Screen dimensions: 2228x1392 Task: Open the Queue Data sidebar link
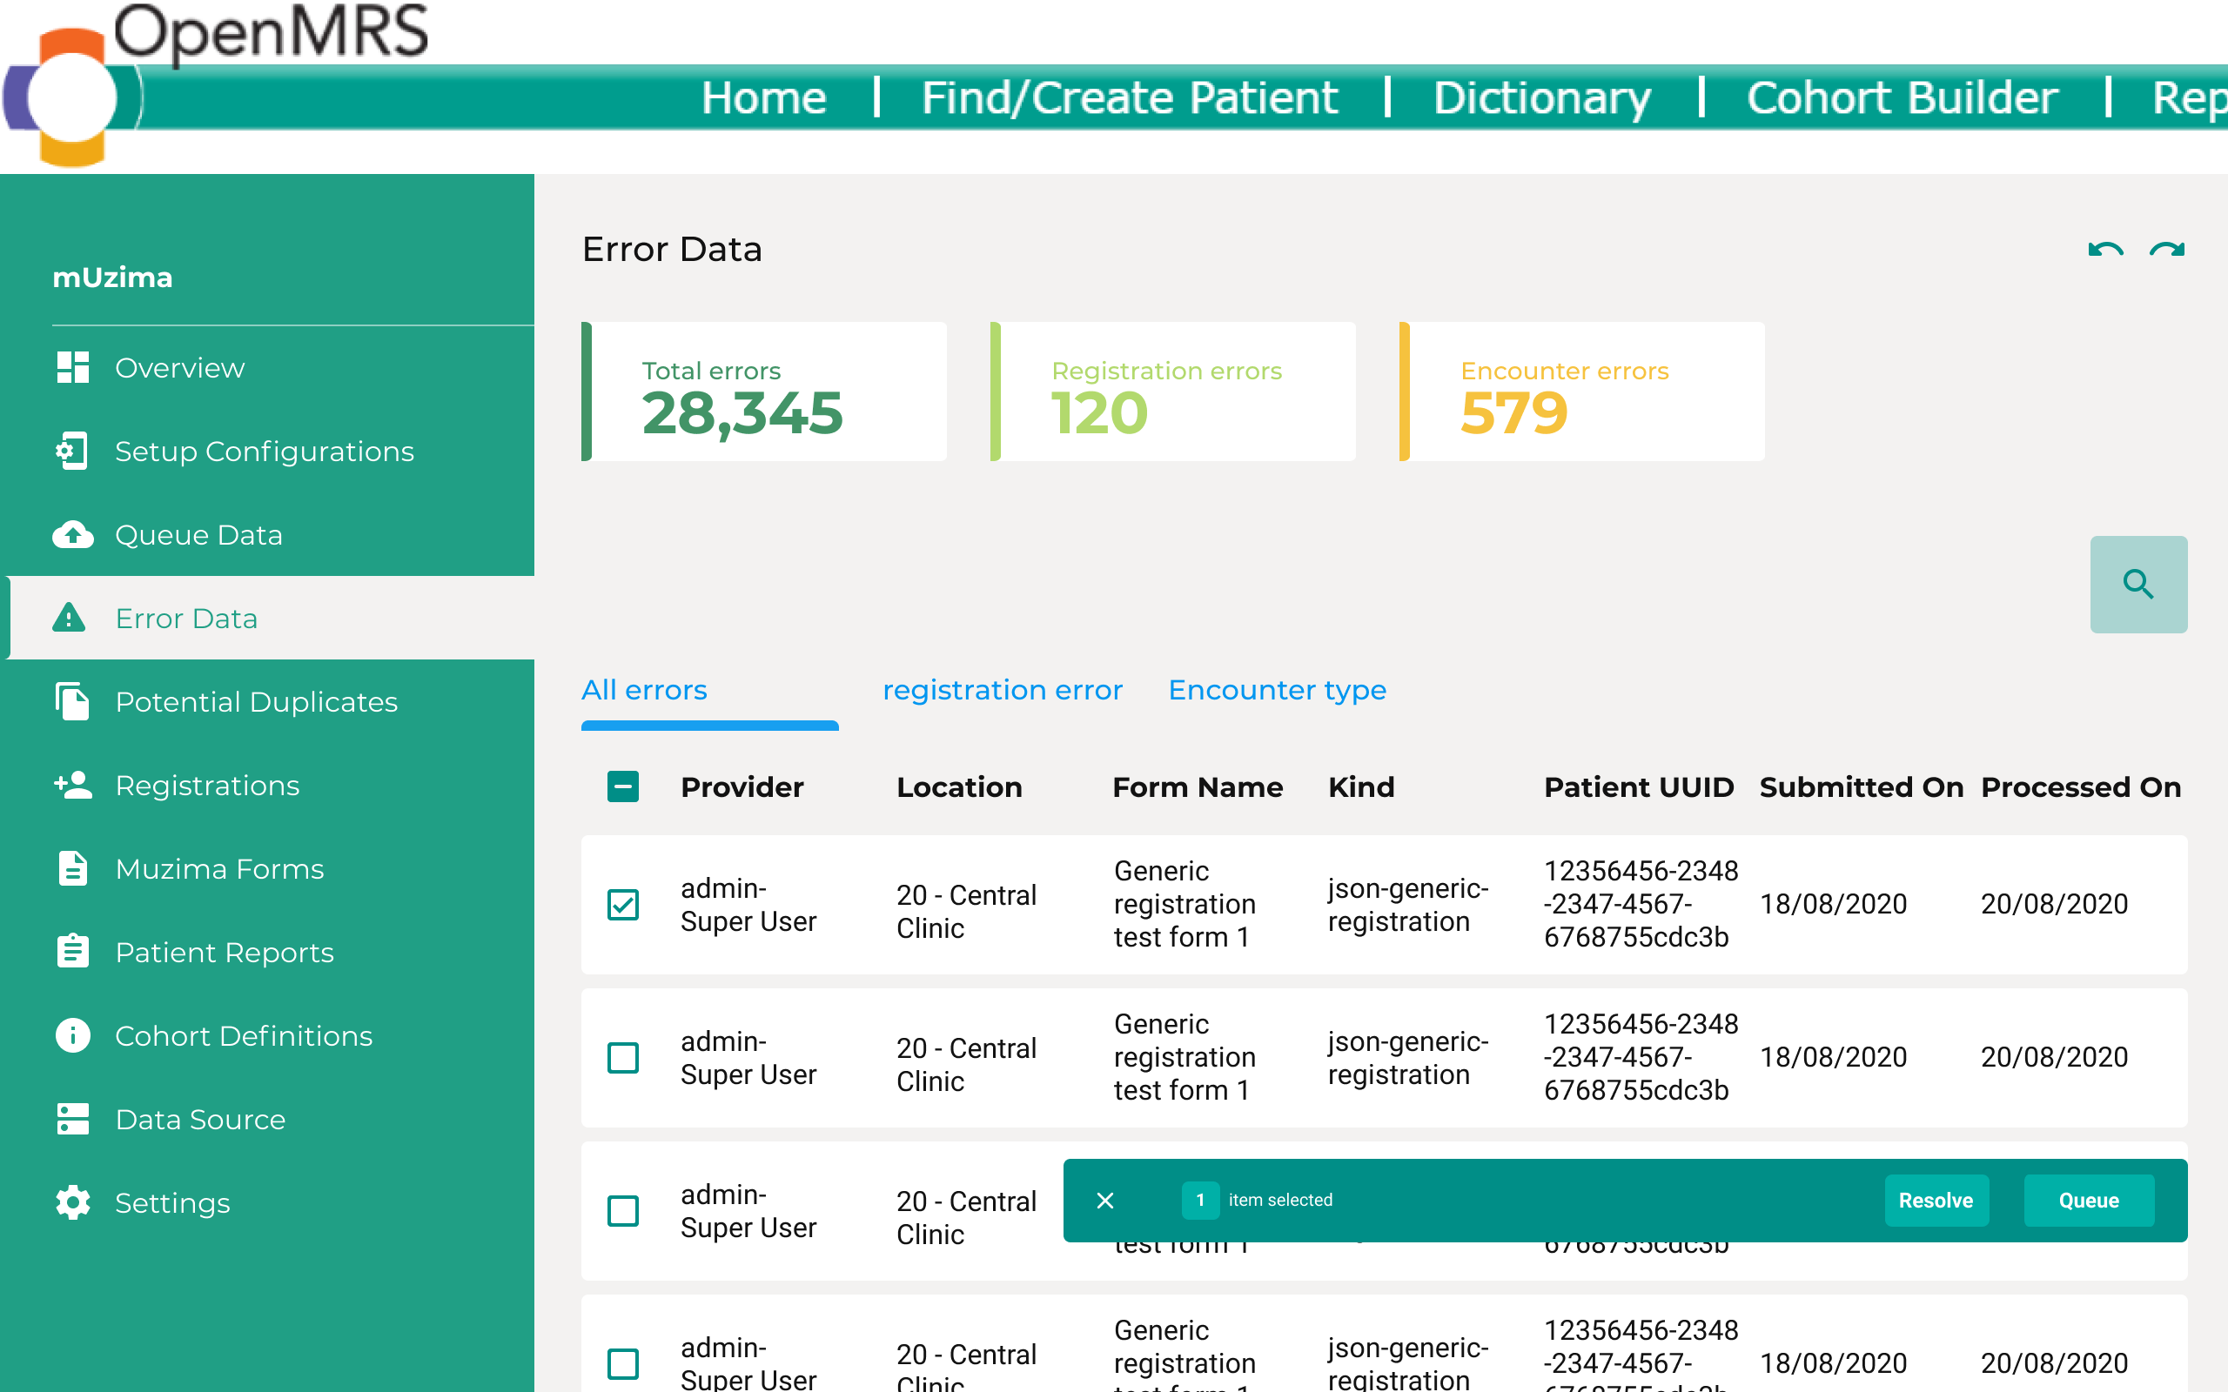coord(198,535)
